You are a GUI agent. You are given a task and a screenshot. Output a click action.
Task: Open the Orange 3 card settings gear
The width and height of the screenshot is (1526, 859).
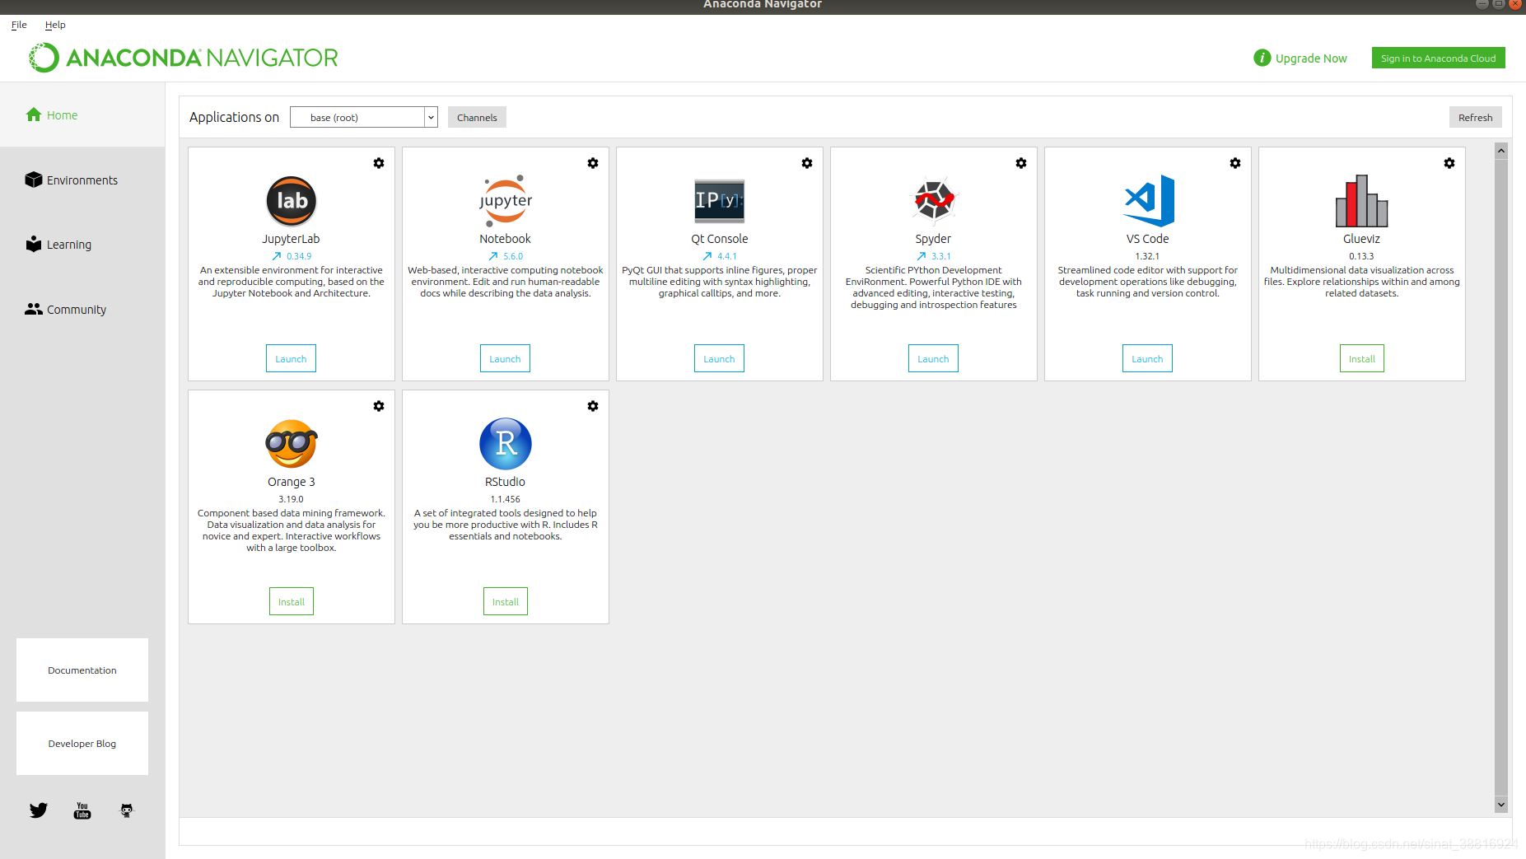(x=379, y=406)
